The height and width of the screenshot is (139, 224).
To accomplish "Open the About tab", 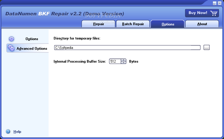I will click(202, 24).
